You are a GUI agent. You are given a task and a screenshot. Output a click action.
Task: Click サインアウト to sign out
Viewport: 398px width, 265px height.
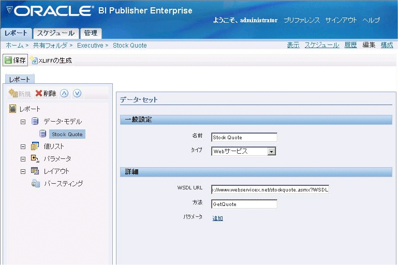341,20
